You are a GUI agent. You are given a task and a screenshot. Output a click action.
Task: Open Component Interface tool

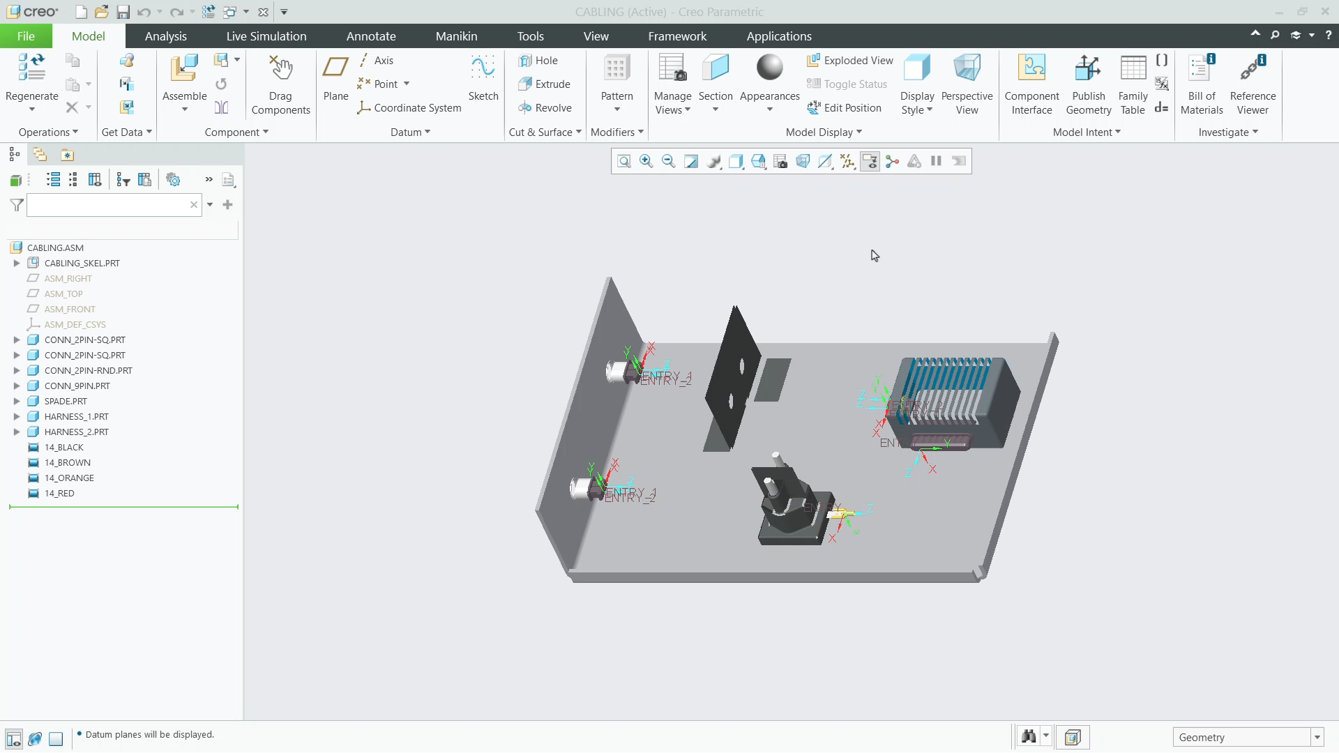(1031, 84)
